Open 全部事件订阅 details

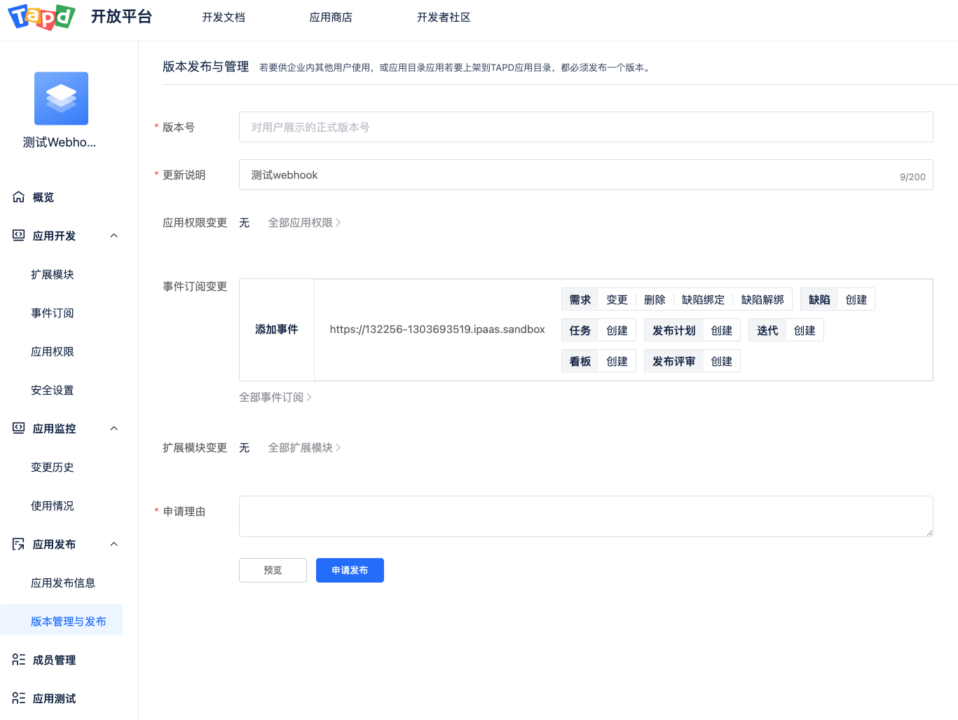pyautogui.click(x=275, y=397)
